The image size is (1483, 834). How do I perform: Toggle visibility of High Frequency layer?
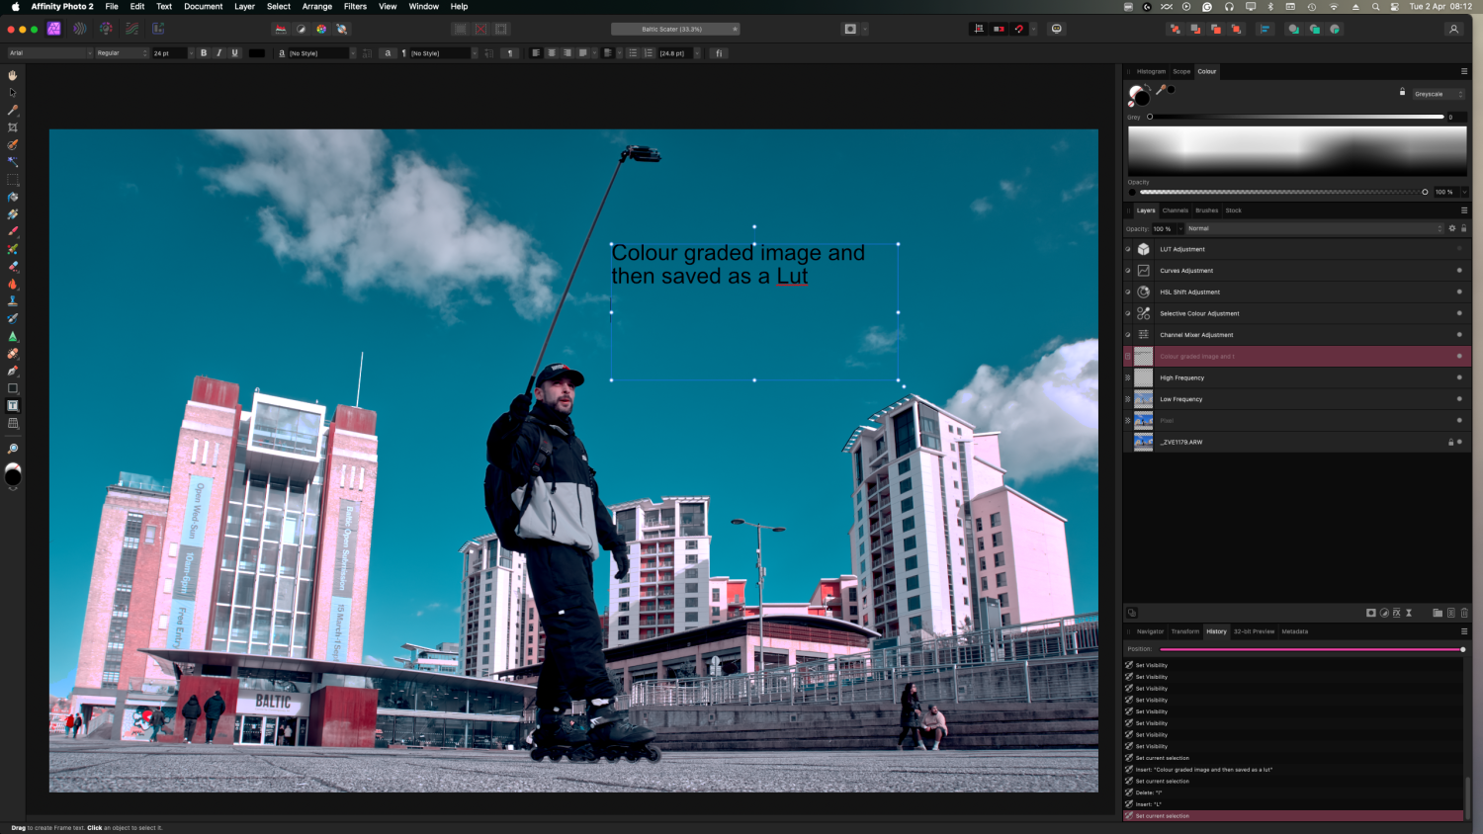[x=1459, y=377]
